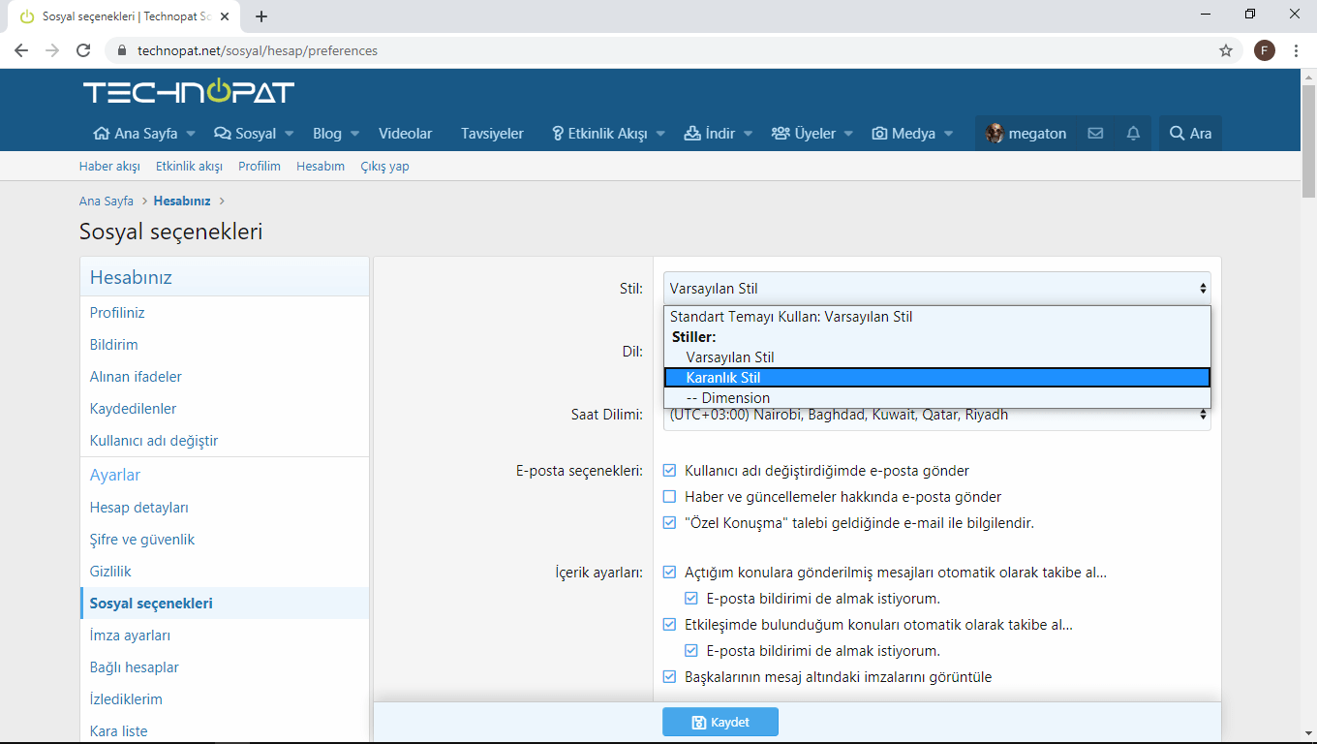Open the Saat Dilimi timezone dropdown
Image resolution: width=1317 pixels, height=744 pixels.
pyautogui.click(x=936, y=416)
